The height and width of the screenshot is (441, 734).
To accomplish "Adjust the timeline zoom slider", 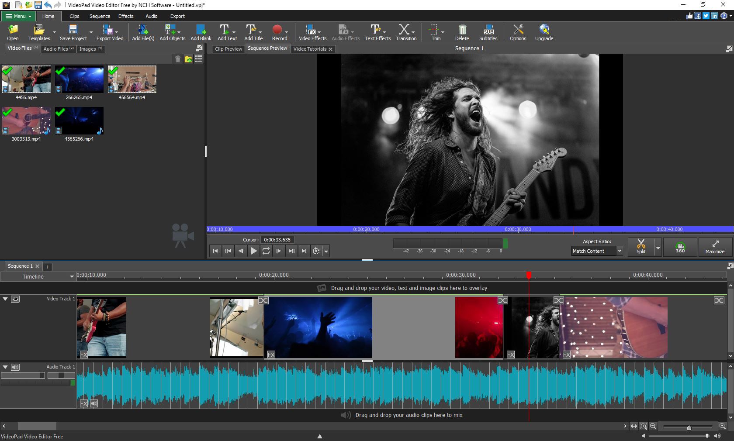I will coord(689,428).
